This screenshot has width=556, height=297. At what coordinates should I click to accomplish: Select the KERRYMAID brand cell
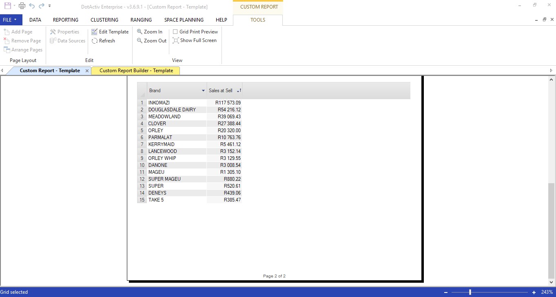click(x=177, y=144)
